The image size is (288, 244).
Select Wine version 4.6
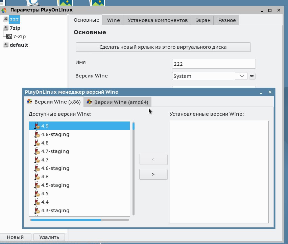(x=79, y=177)
